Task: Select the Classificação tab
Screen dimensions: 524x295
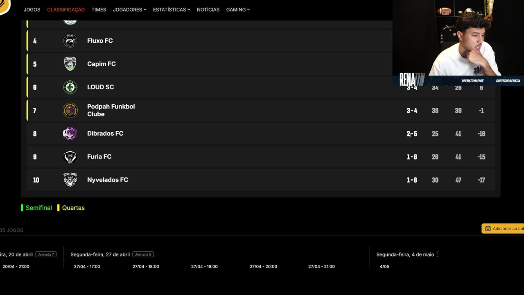Action: tap(66, 9)
